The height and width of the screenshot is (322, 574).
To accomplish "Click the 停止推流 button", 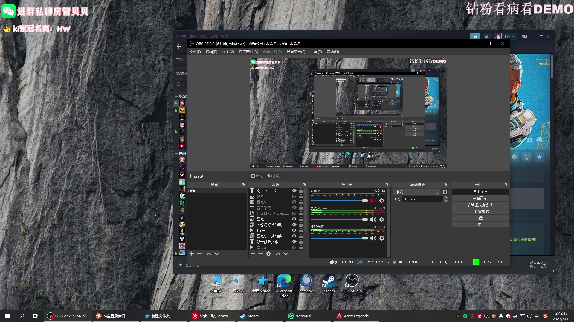I will tap(480, 192).
